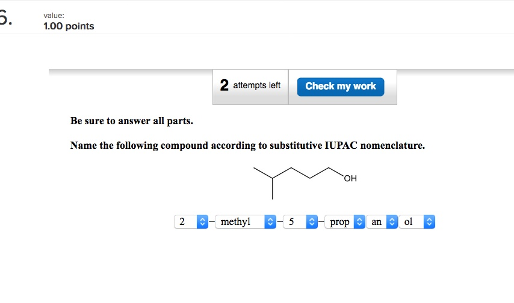Click the question number at top left
This screenshot has height=303, width=514.
5,19
